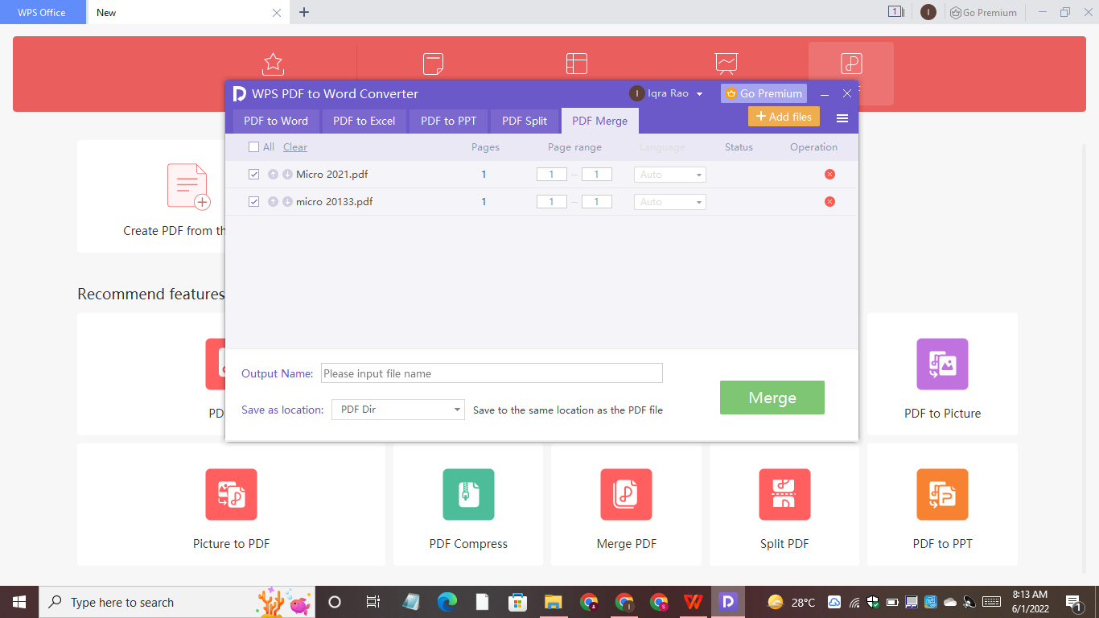Open File Explorer from the taskbar
The width and height of the screenshot is (1099, 618).
[553, 602]
